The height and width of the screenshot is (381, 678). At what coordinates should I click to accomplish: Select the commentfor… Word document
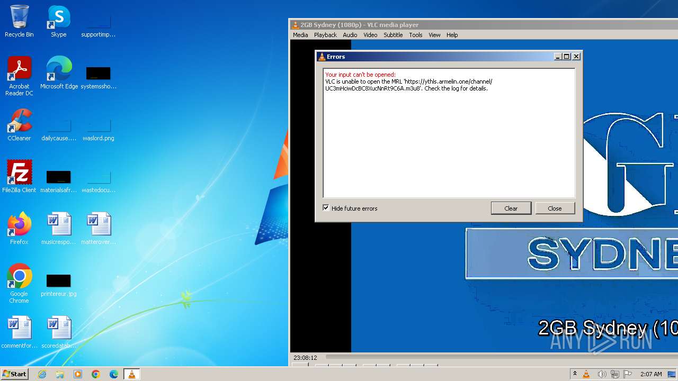(x=19, y=332)
